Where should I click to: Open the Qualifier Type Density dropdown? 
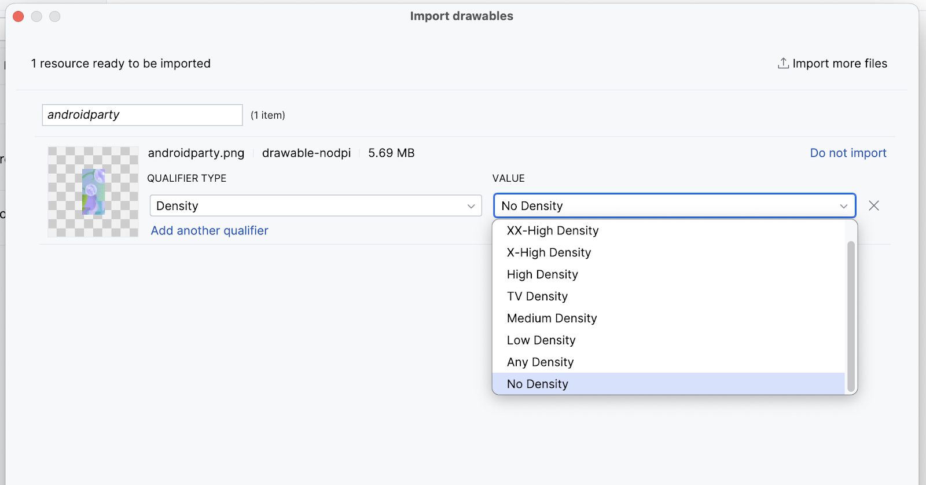pyautogui.click(x=315, y=205)
